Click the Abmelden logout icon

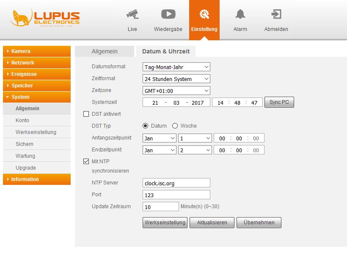[276, 14]
